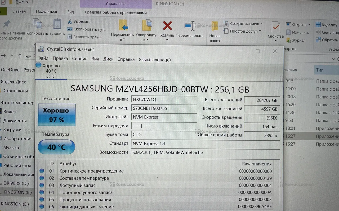Click the Журнал history icon
The image size is (339, 211).
coord(289,41)
